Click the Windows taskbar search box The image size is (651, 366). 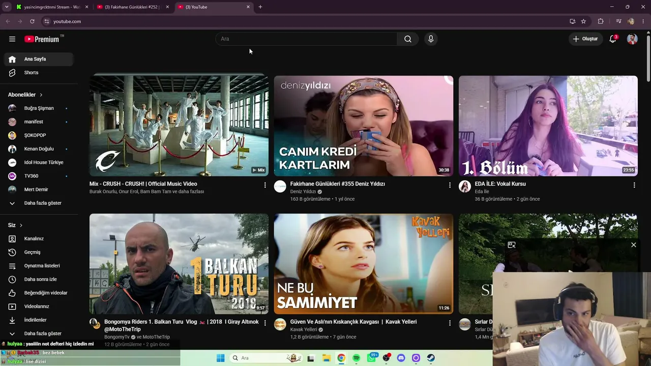(266, 358)
